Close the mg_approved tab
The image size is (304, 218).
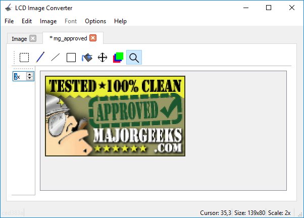click(93, 38)
